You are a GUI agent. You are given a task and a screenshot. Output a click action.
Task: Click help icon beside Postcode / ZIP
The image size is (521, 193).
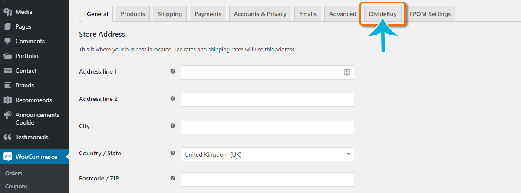click(173, 178)
